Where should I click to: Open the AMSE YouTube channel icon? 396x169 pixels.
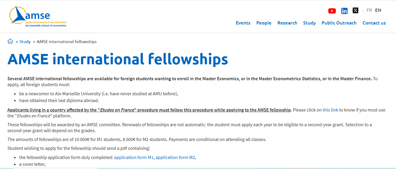pyautogui.click(x=332, y=11)
